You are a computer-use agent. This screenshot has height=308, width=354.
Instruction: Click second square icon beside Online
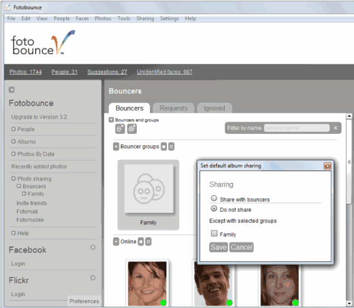[148, 242]
